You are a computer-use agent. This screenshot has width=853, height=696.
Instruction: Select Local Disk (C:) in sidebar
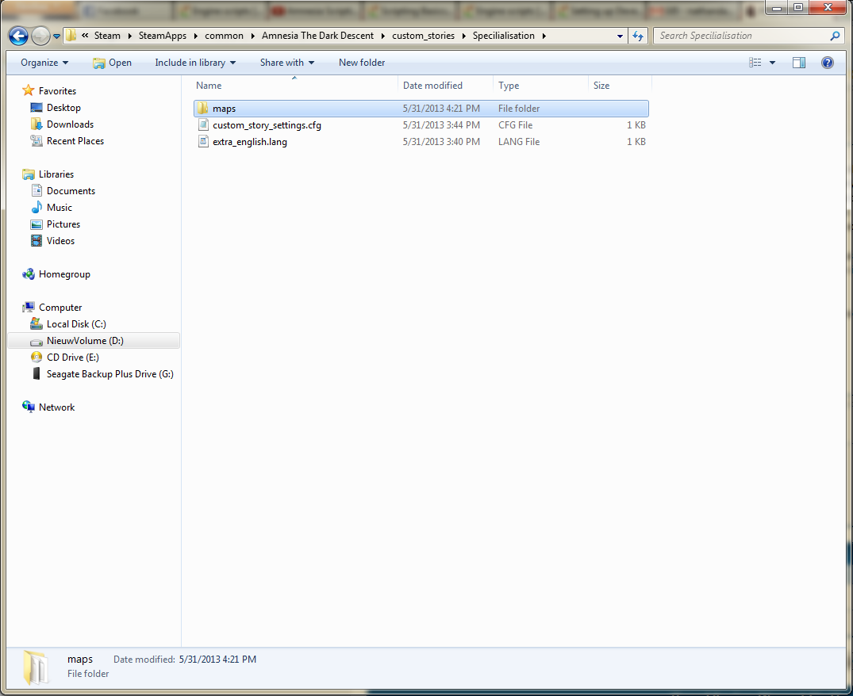(x=76, y=324)
